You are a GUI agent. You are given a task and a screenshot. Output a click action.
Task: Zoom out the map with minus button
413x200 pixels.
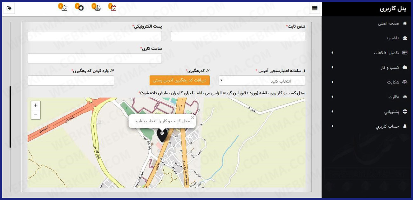[x=36, y=114]
